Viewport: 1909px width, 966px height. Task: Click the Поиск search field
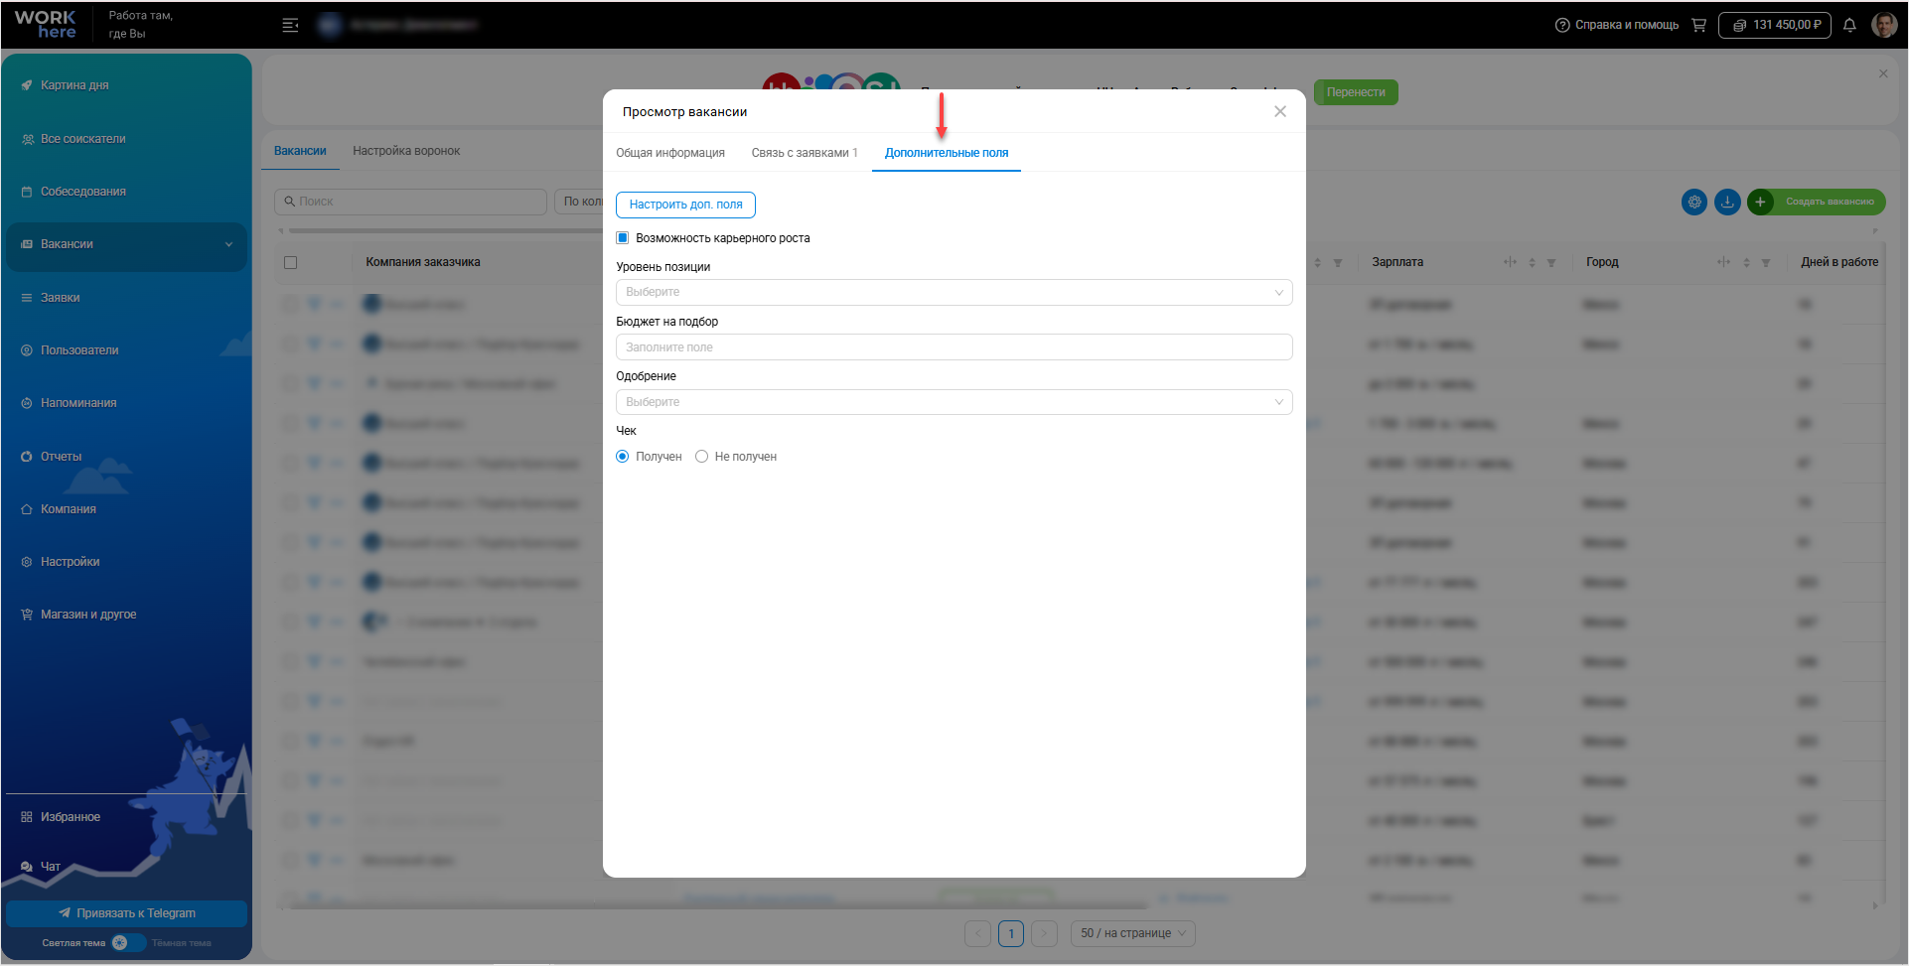(x=410, y=202)
